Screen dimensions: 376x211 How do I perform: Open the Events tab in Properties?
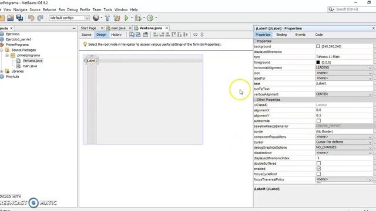(300, 35)
